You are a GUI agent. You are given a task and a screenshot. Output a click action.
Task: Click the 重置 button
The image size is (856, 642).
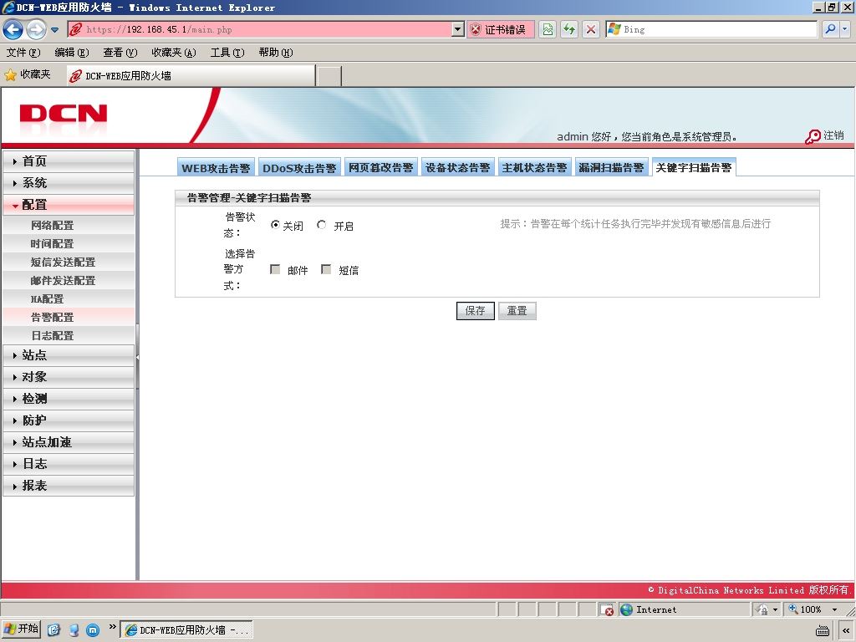[517, 311]
